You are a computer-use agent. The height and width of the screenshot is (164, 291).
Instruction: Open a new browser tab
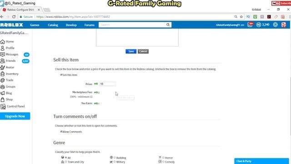[47, 10]
